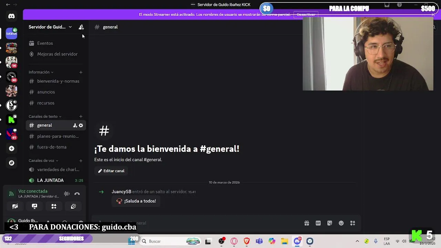Viewport: 441px width, 248px height.
Task: Open File Explorer from taskbar
Action: 284,241
